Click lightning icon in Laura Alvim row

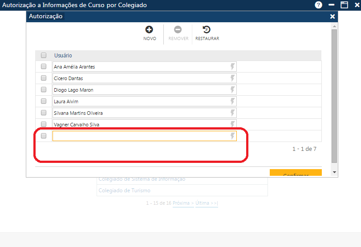click(x=232, y=101)
